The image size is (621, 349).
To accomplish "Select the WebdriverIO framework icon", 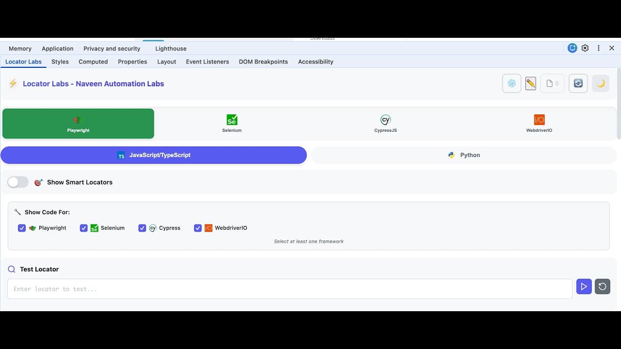I will 539,123.
